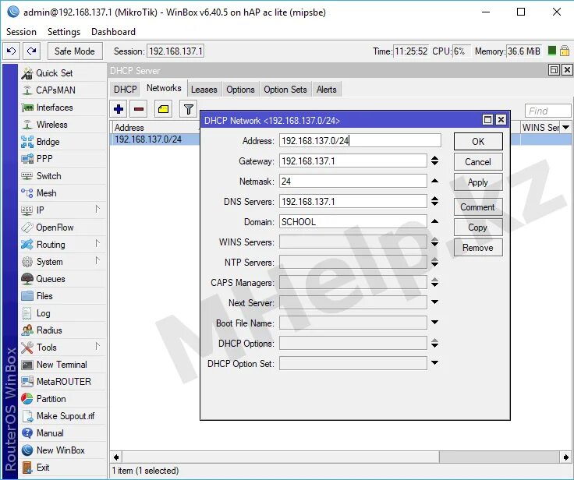Expand the Boot File Name arrow
This screenshot has height=480, width=574.
click(x=434, y=323)
